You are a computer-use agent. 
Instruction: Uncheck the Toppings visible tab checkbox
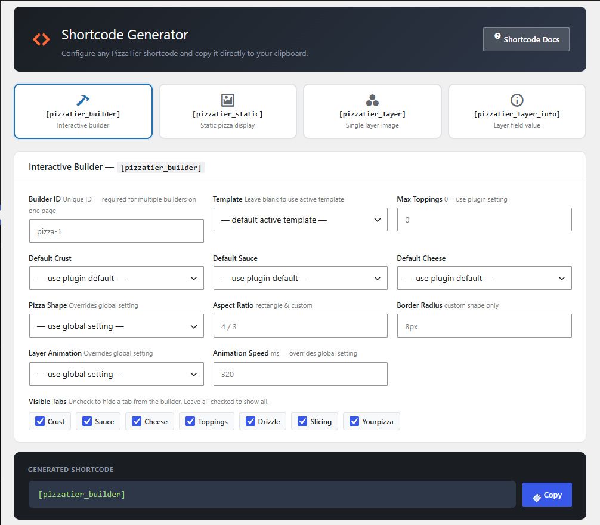pyautogui.click(x=190, y=421)
